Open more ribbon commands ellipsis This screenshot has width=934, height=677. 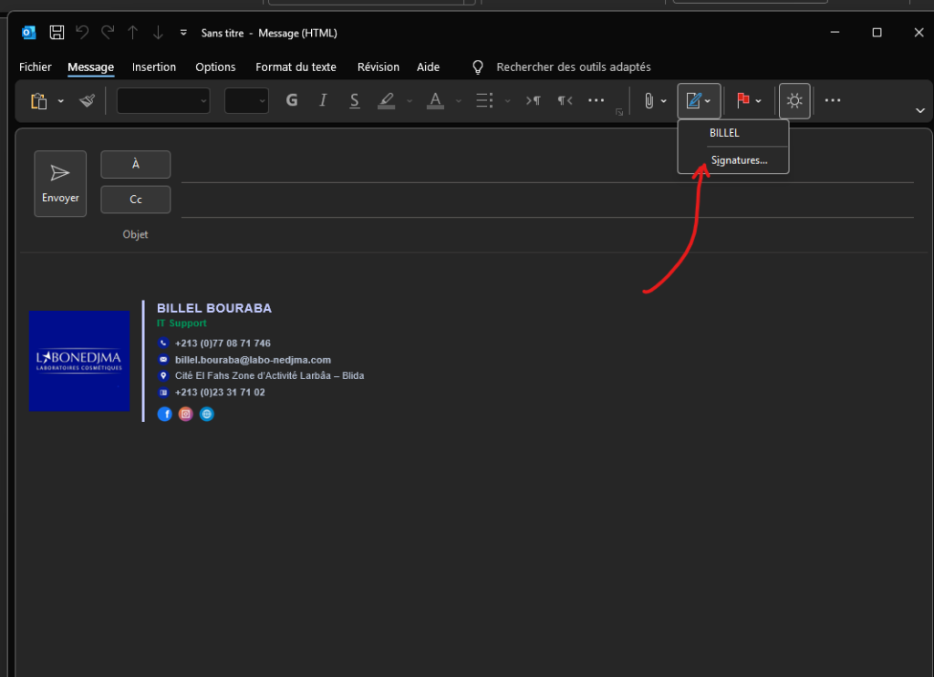(833, 100)
